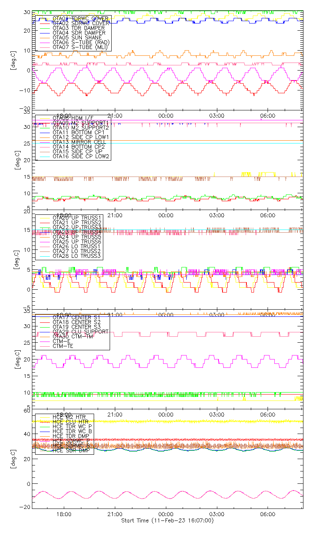
Task: Select the OTA28 LO TRUSS3 legend label
Action: (x=77, y=256)
